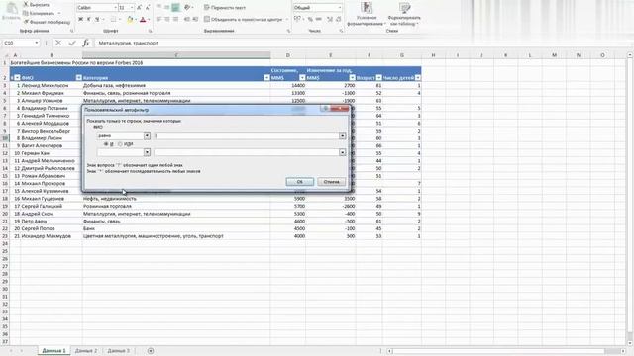Viewport: 634px width, 356px height.
Task: Open first condition value dropdown arrow
Action: 343,136
